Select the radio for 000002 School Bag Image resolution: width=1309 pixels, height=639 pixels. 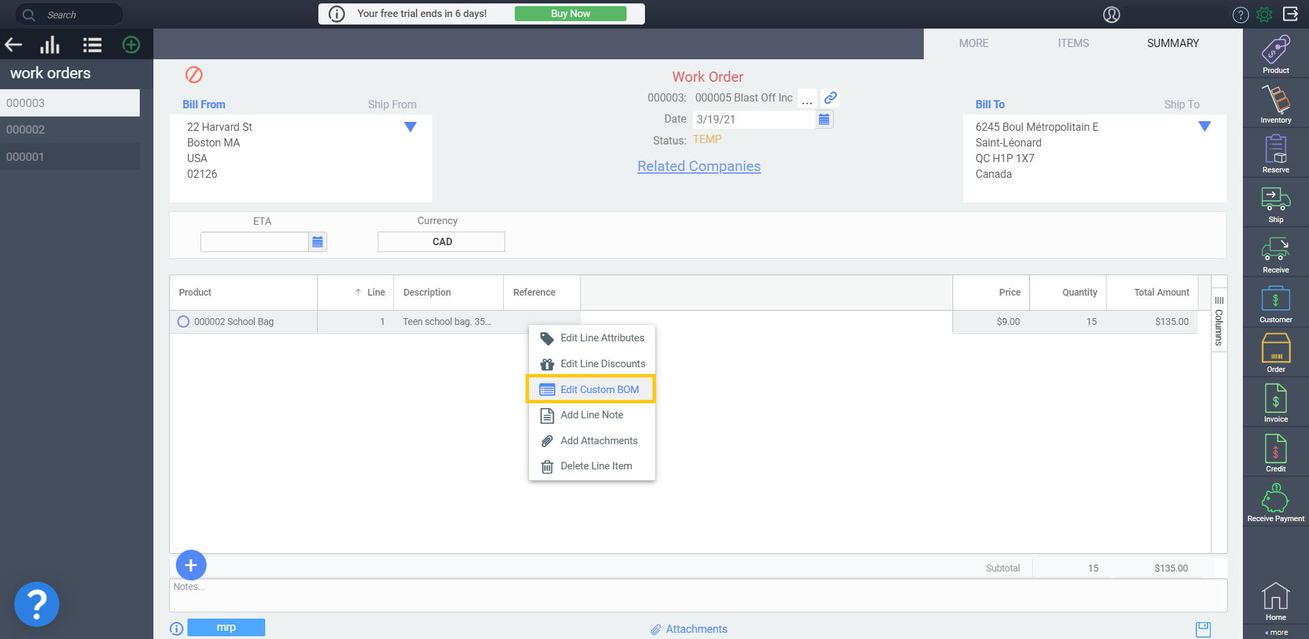tap(183, 322)
